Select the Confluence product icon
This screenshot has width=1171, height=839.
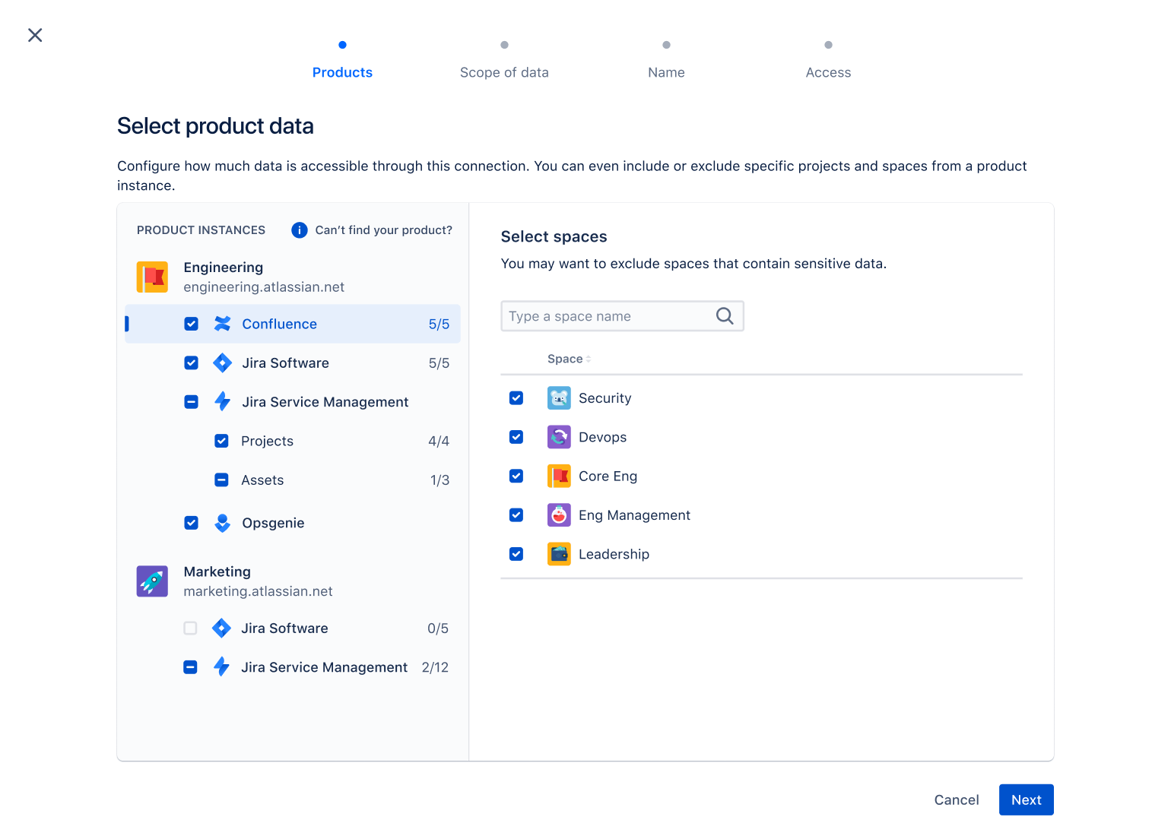pyautogui.click(x=222, y=323)
